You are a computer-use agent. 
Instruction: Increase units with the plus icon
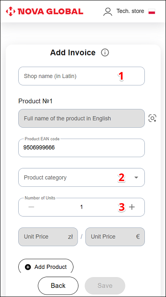[x=132, y=207]
